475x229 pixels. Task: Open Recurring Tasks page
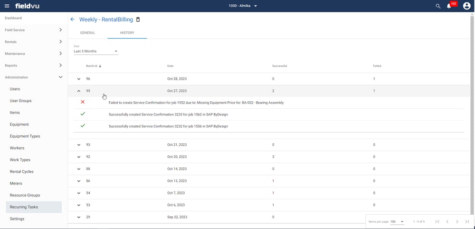tap(34, 207)
